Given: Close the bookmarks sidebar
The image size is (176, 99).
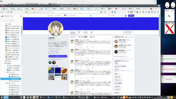Looking at the screenshot, I should pyautogui.click(x=20, y=16).
